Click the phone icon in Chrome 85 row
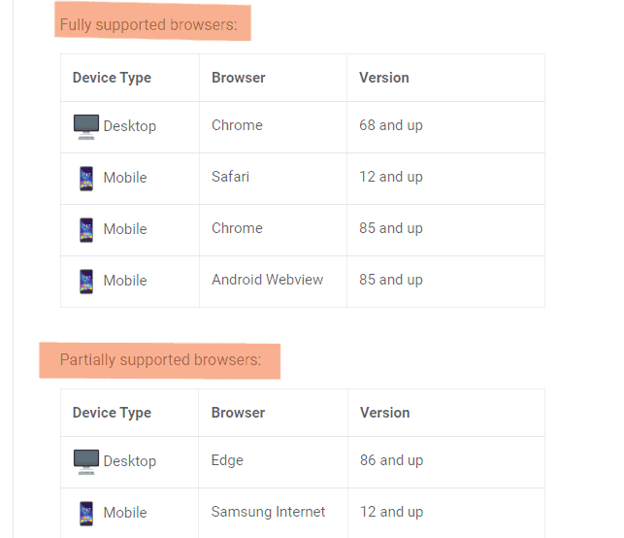Screen dimensions: 624x538 [x=86, y=230]
